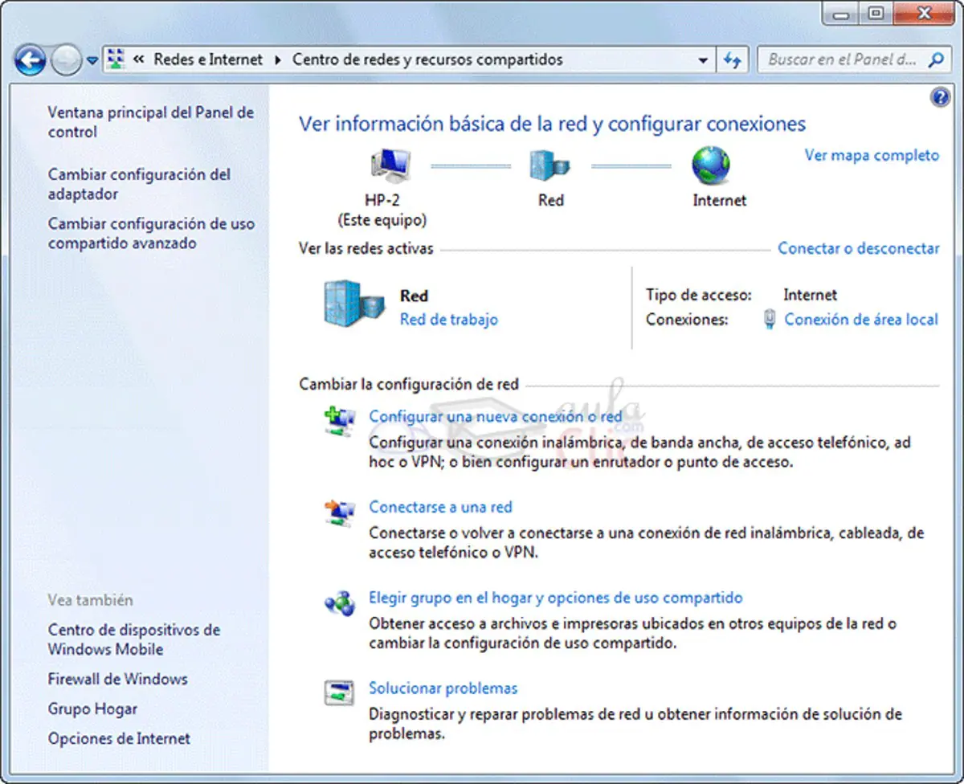Click the Buscar en el Panel search field
964x784 pixels.
[x=842, y=60]
